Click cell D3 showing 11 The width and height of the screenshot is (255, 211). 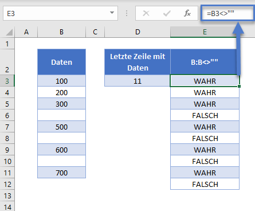[138, 81]
